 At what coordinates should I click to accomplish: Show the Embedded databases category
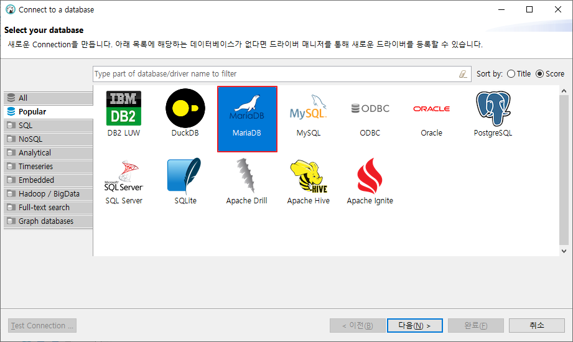[49, 180]
